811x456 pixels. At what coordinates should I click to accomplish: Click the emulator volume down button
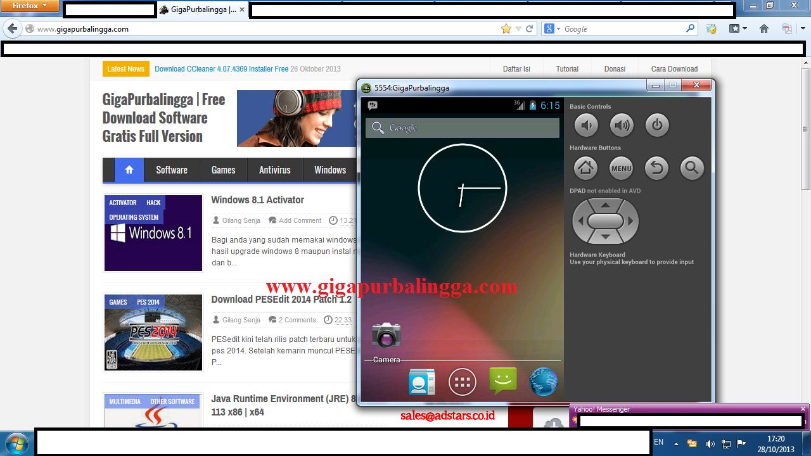pyautogui.click(x=586, y=125)
